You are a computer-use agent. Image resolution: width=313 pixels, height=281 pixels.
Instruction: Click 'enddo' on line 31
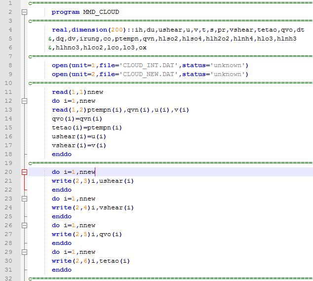62,270
